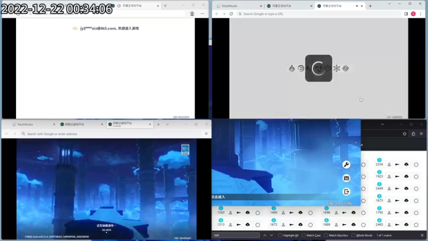Click the key icon in row 1313

(x=239, y=224)
